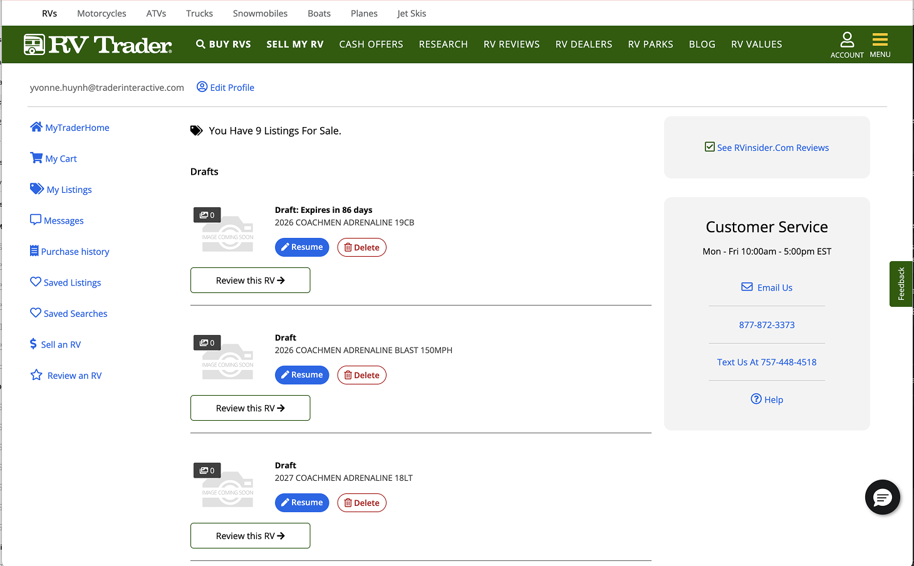Delete the Adrenaline Blast 150MPH draft
The width and height of the screenshot is (914, 566).
(x=361, y=375)
